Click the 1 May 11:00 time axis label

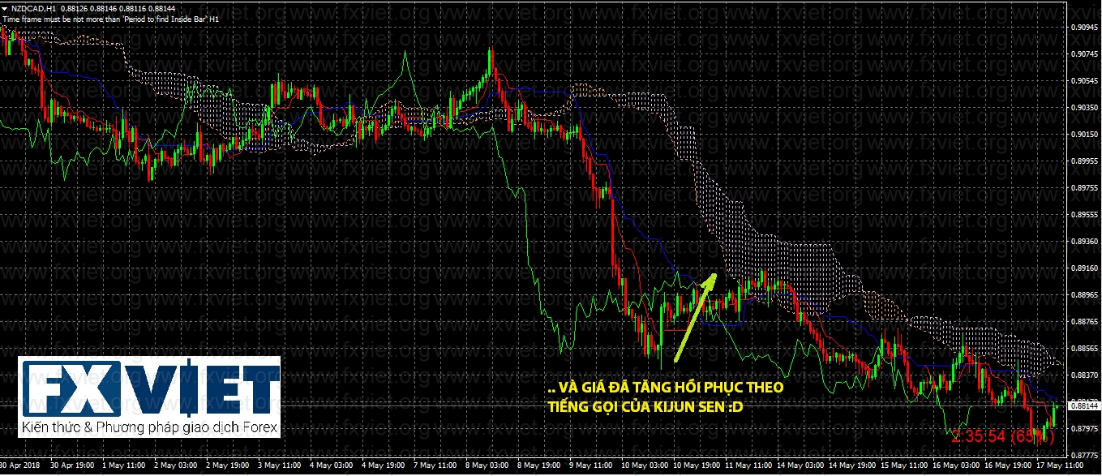pyautogui.click(x=123, y=467)
